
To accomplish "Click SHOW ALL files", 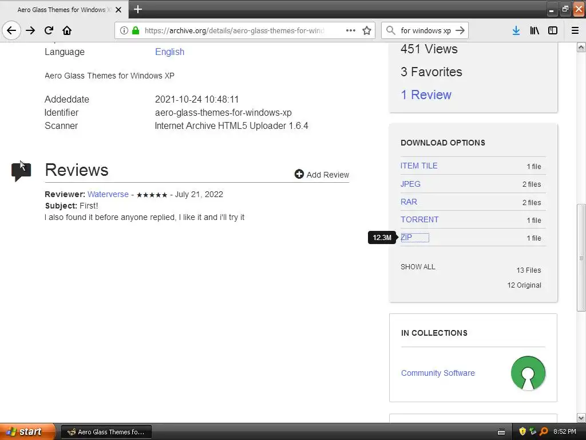I will (418, 267).
